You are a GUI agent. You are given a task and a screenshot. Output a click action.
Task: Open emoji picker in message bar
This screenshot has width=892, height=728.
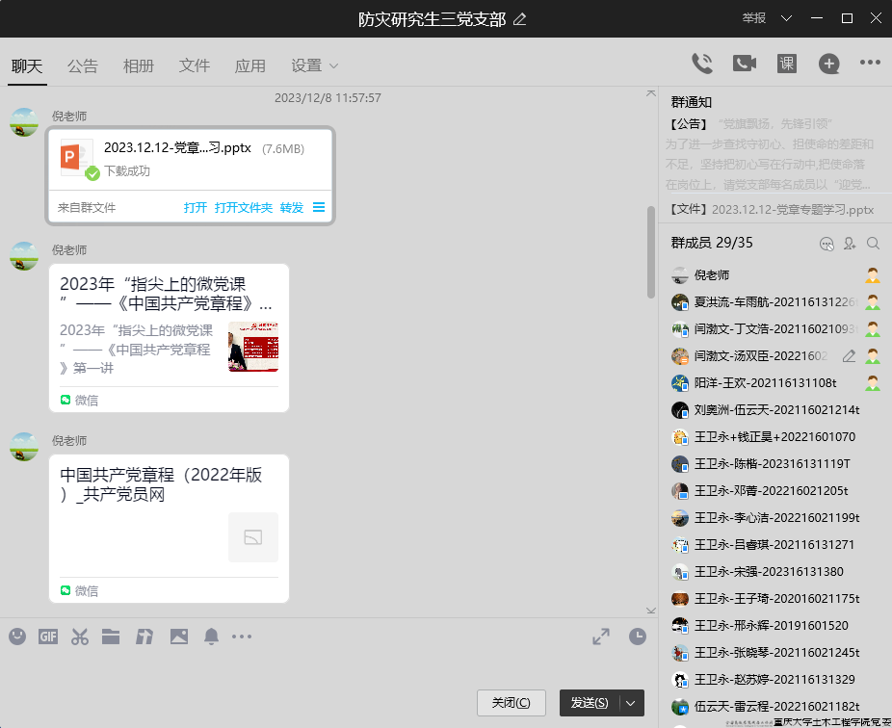[x=16, y=636]
